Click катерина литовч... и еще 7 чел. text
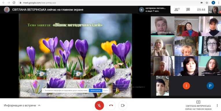The height and width of the screenshot is (111, 221). point(156,10)
